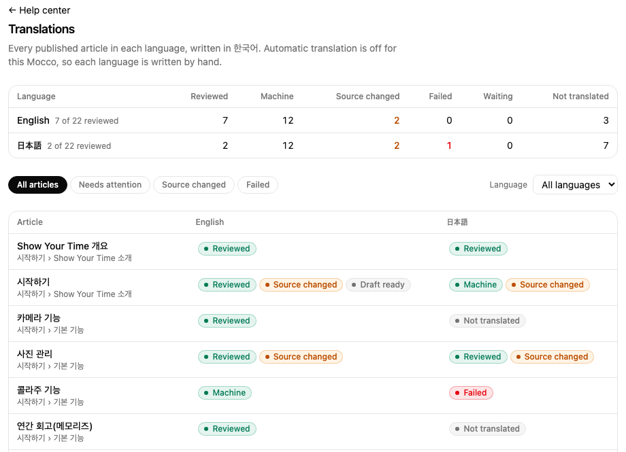Click 日本語 Not translated count 7
Viewport: 626px width, 452px height.
click(606, 145)
